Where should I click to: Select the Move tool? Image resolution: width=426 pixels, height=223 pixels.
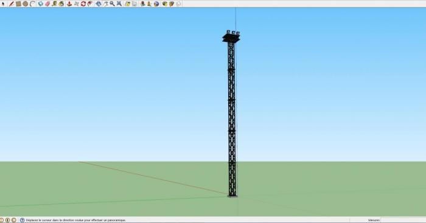76,4
